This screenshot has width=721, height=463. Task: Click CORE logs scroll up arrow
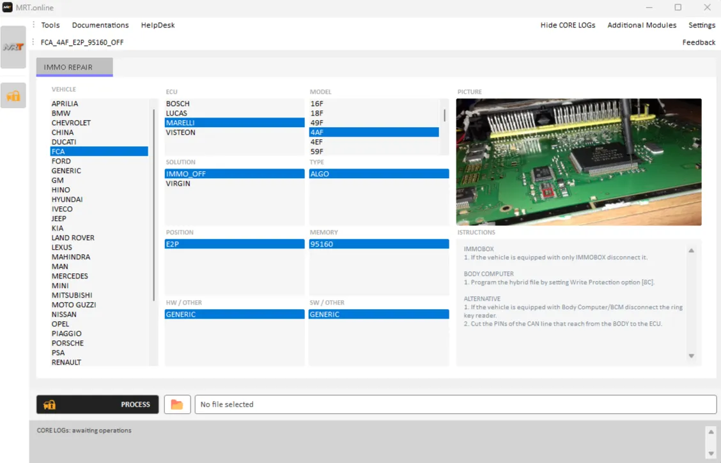[711, 432]
